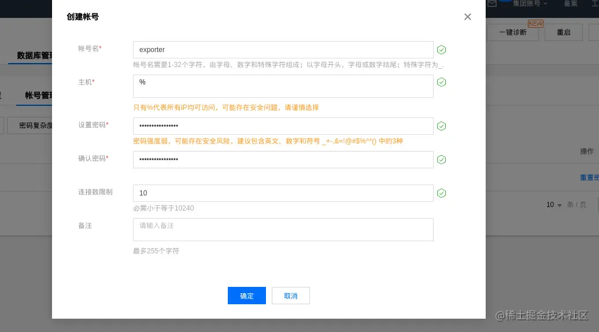Image resolution: width=599 pixels, height=332 pixels.
Task: Click the 帐号名 field containing exporter
Action: point(283,50)
